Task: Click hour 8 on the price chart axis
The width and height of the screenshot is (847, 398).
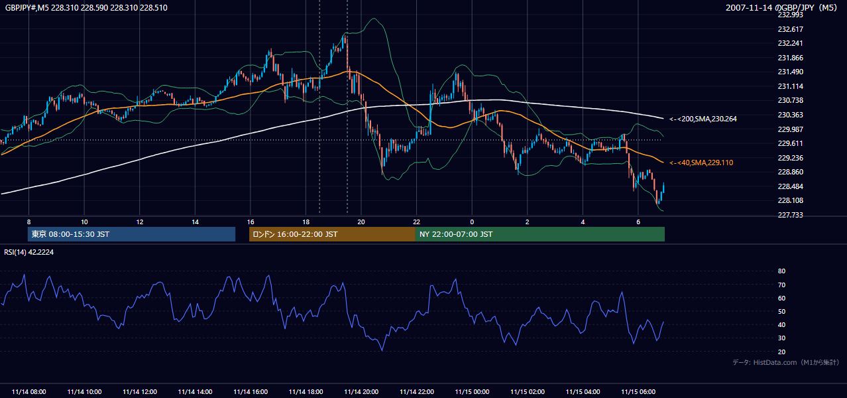Action: point(28,222)
